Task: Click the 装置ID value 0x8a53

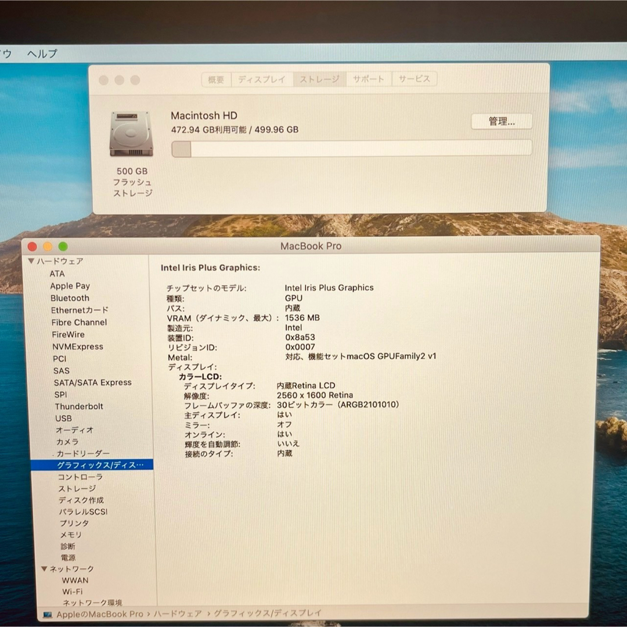Action: 300,337
